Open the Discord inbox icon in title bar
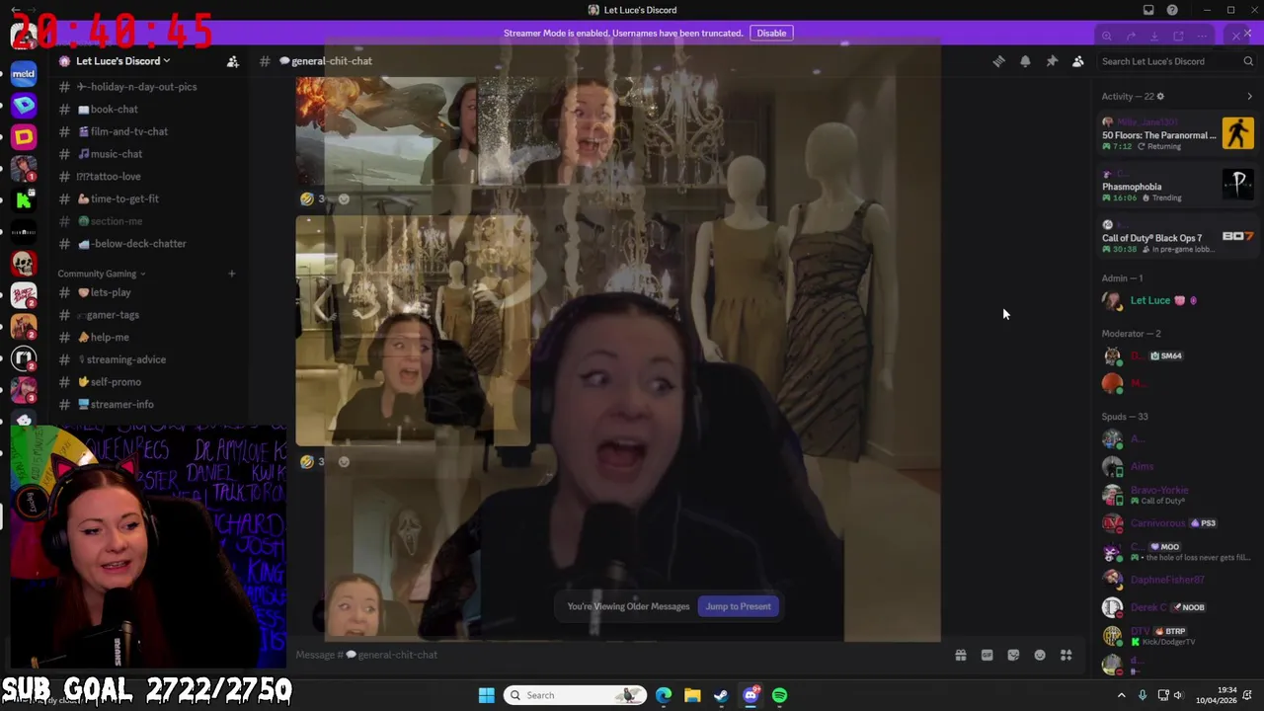 (x=1148, y=10)
